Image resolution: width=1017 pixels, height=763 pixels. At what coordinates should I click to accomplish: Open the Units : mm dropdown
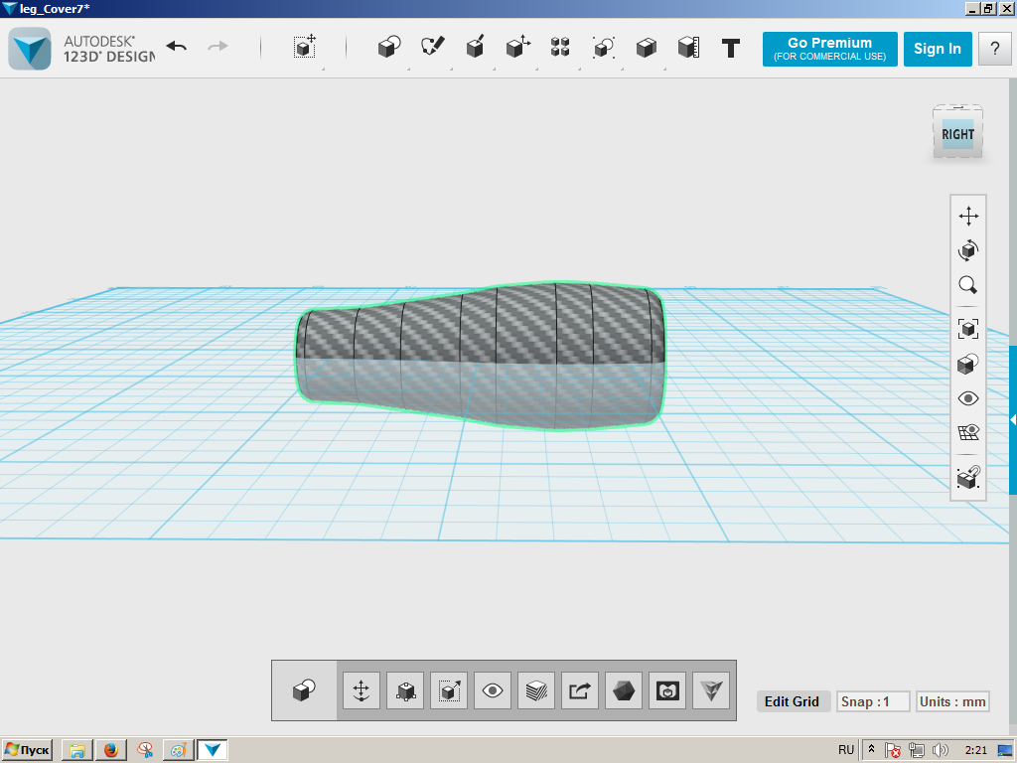tap(952, 701)
